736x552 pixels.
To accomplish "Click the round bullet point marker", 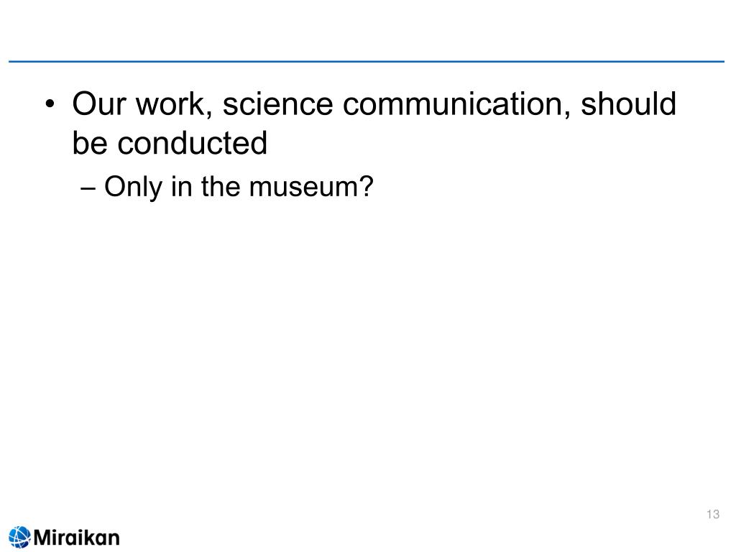I will 50,103.
